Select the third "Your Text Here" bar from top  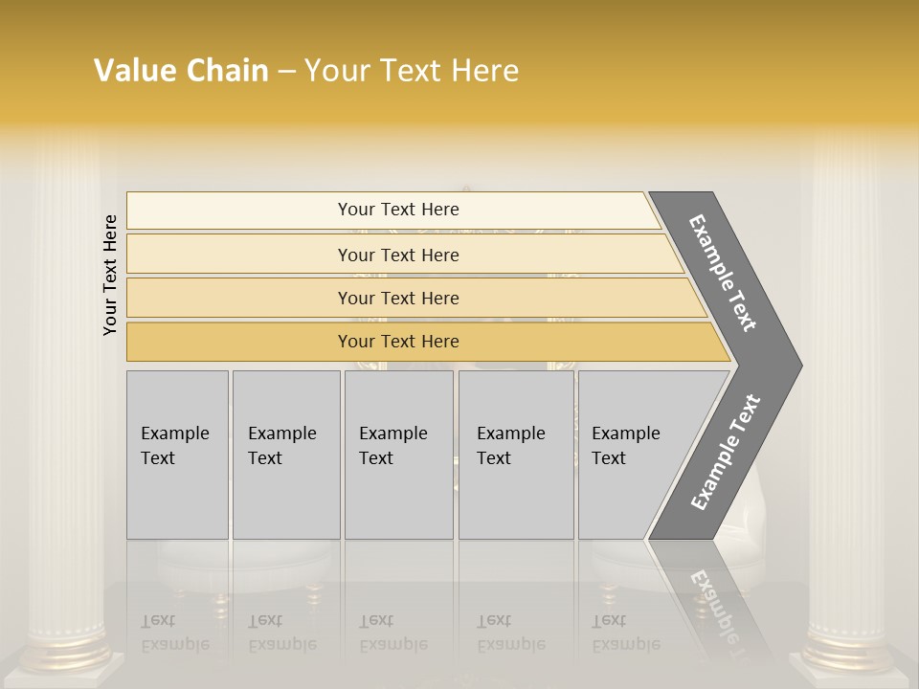(x=398, y=298)
